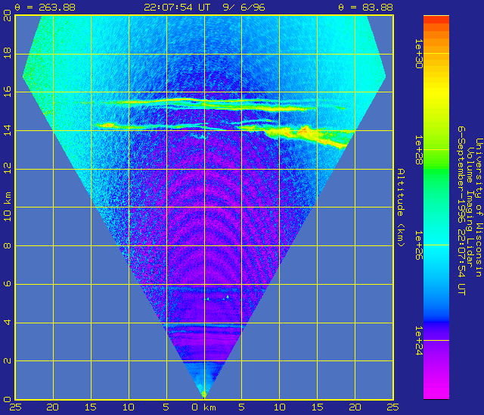This screenshot has height=415, width=484.
Task: Click the 'University of Wisconsin' caption
Action: click(x=479, y=207)
